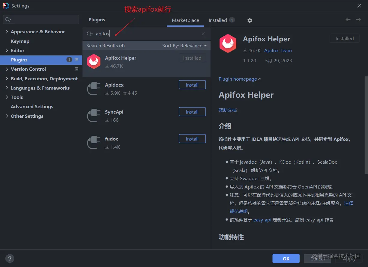This screenshot has width=368, height=267.
Task: Click Search Results (4) label
Action: 106,46
